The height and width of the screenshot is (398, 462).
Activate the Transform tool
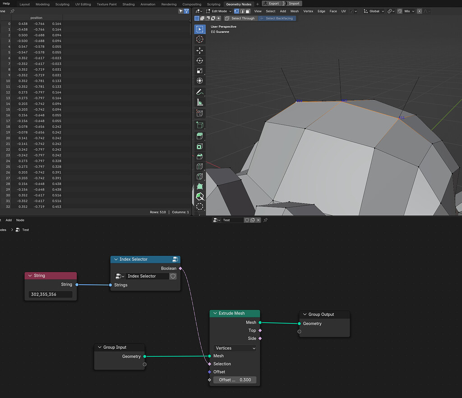[x=200, y=81]
